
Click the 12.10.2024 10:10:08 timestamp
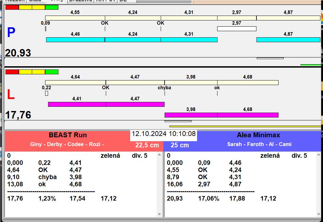pyautogui.click(x=164, y=134)
